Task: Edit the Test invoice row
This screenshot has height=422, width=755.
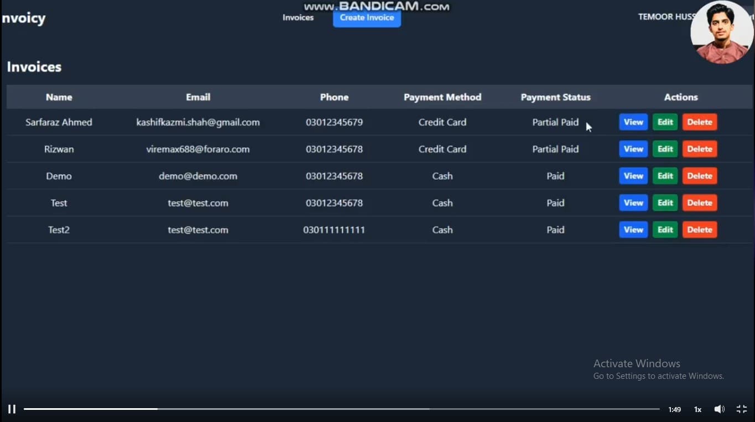Action: (665, 203)
